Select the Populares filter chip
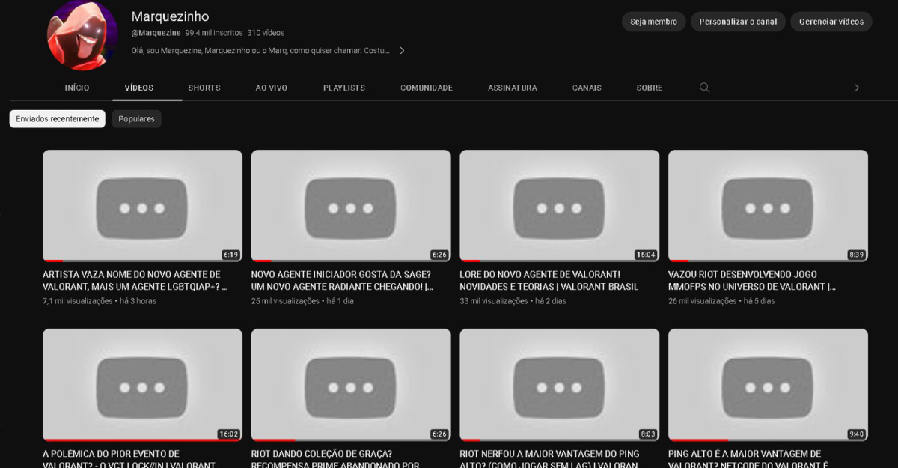Viewport: 898px width, 468px height. (136, 119)
